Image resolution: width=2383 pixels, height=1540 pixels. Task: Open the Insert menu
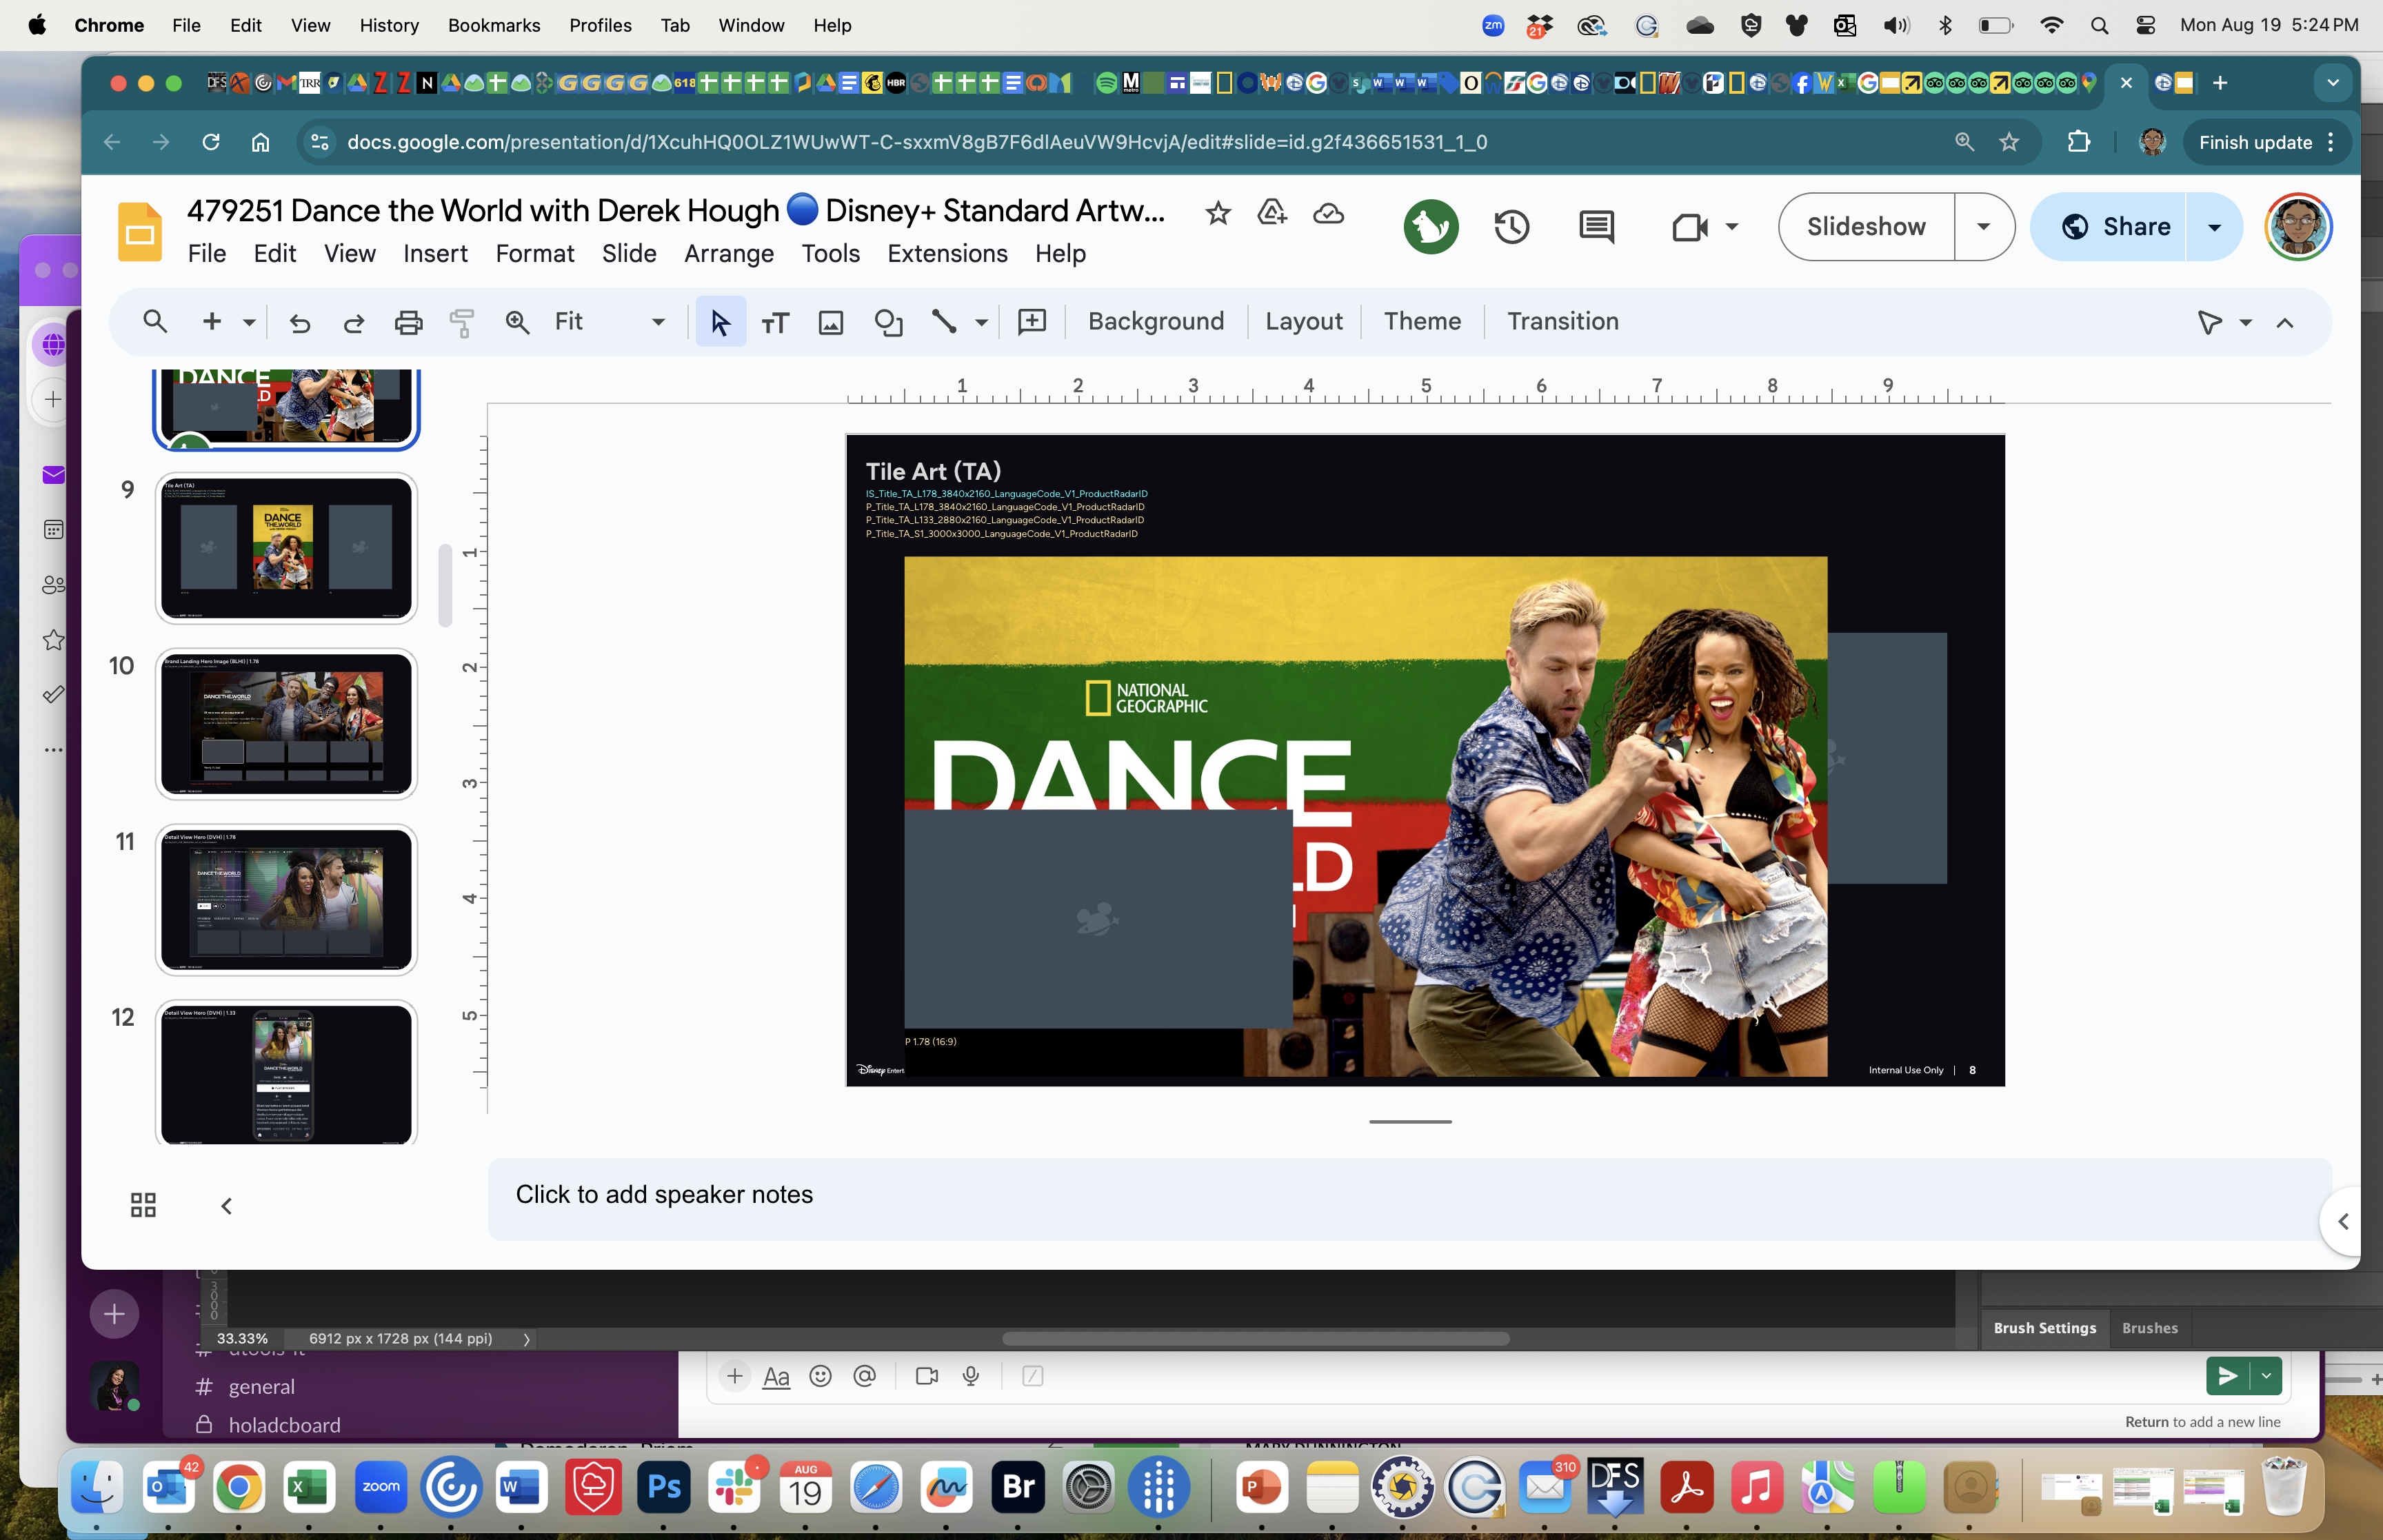click(435, 254)
